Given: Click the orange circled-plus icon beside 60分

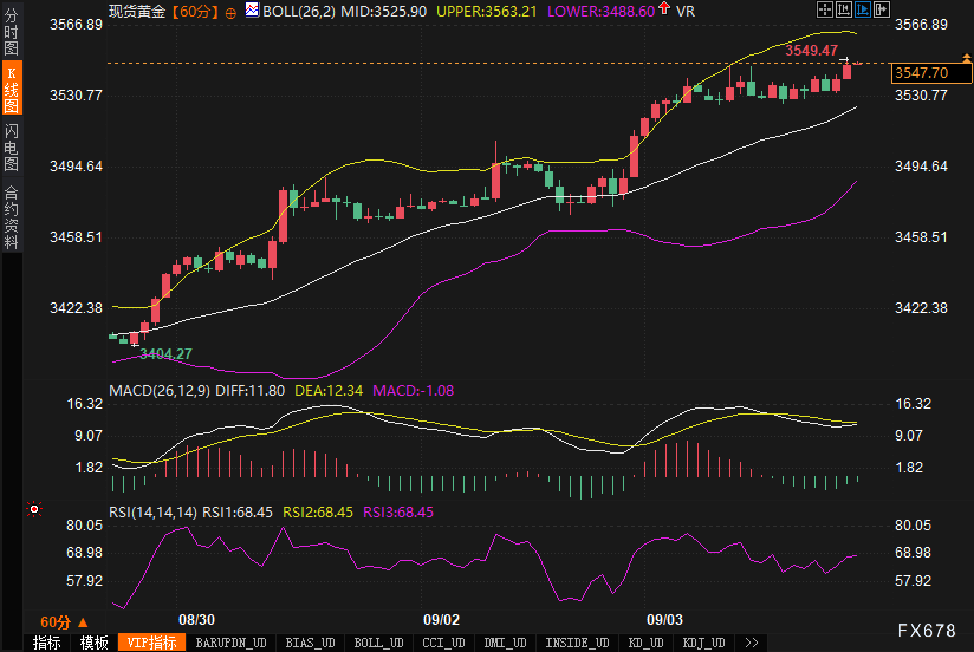Looking at the screenshot, I should [x=231, y=12].
